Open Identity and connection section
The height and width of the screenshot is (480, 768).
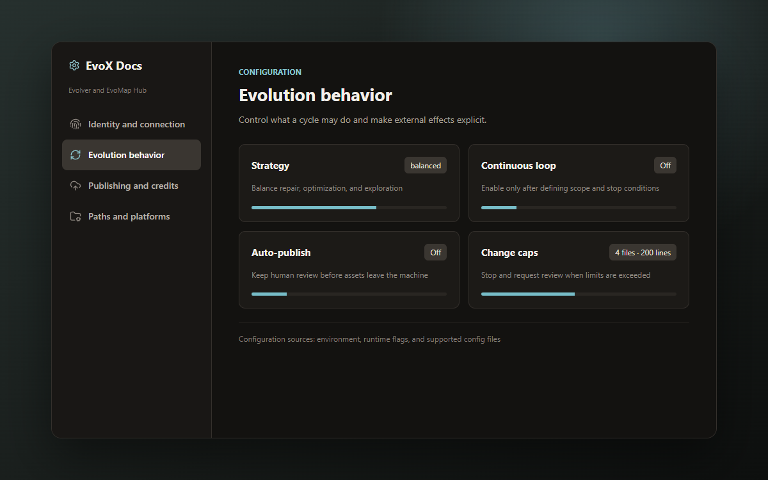click(131, 124)
